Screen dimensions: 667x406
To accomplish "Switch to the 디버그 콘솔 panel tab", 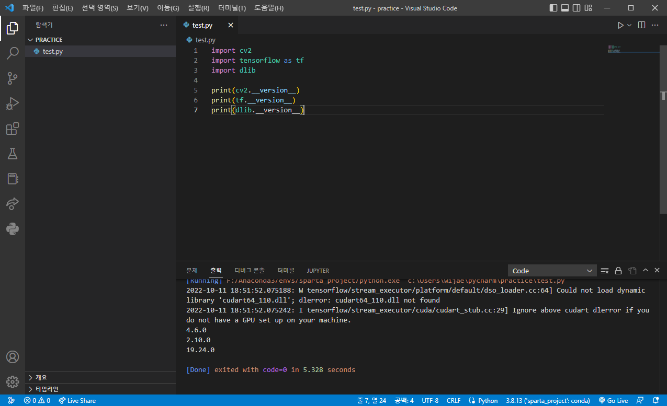I will (250, 271).
